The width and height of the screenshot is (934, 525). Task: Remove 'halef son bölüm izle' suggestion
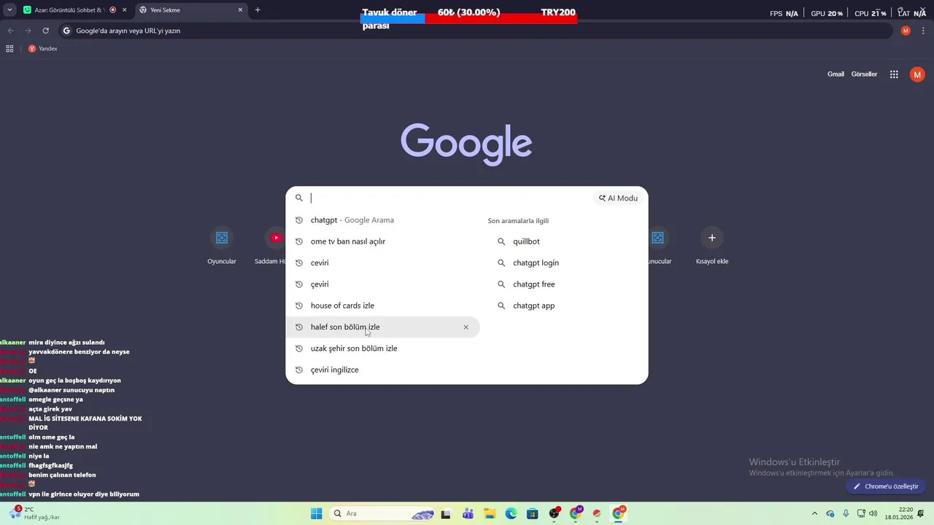point(466,327)
